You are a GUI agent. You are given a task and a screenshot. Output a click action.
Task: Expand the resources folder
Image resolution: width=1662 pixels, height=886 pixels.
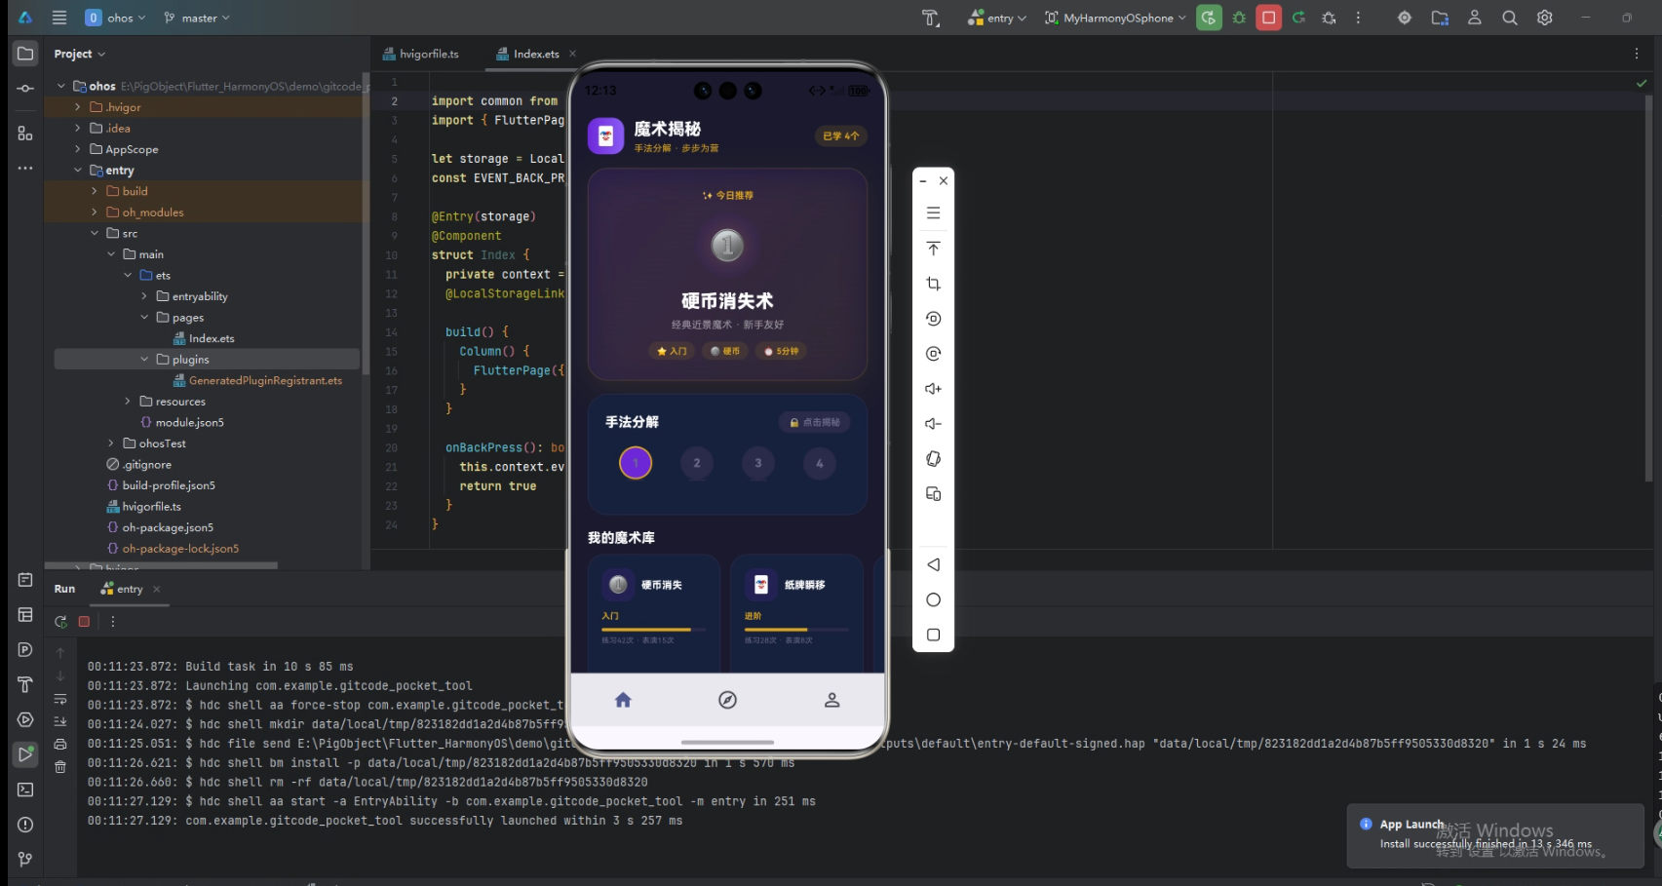click(128, 402)
